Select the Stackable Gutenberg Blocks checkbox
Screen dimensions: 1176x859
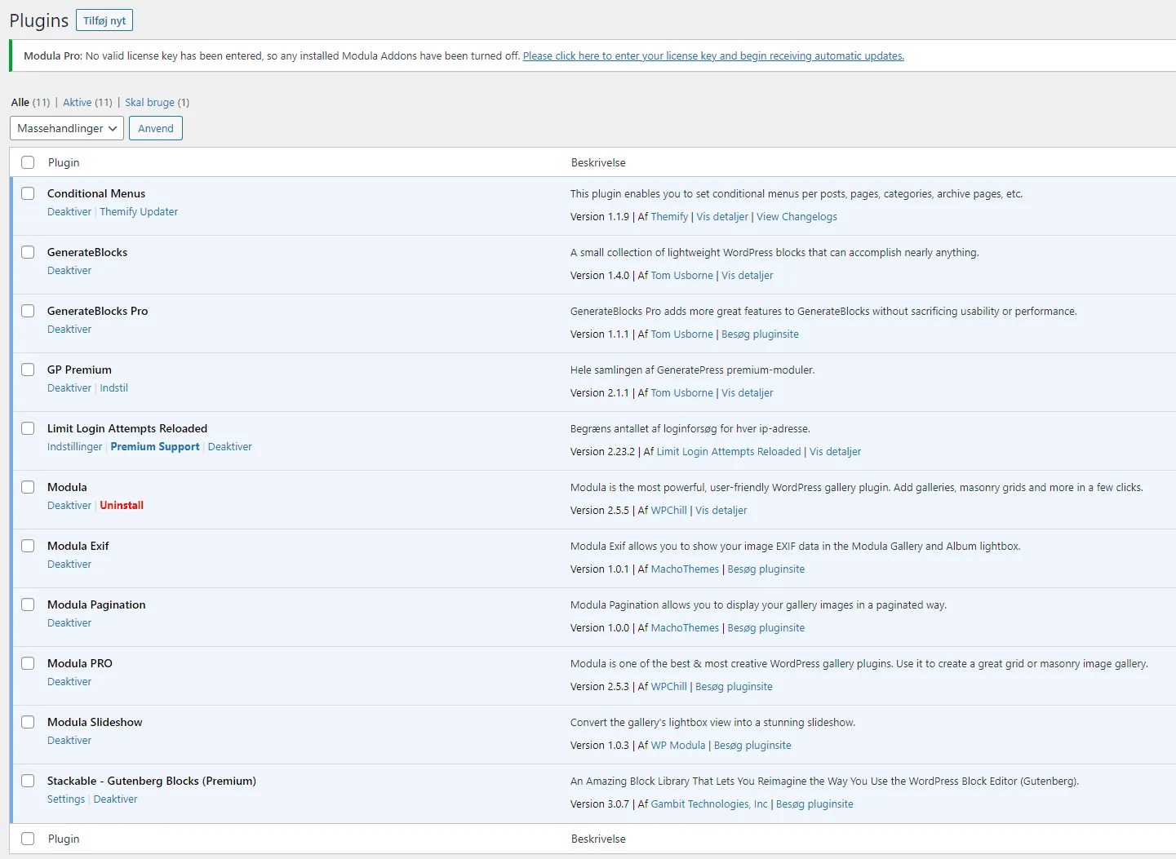pyautogui.click(x=28, y=781)
